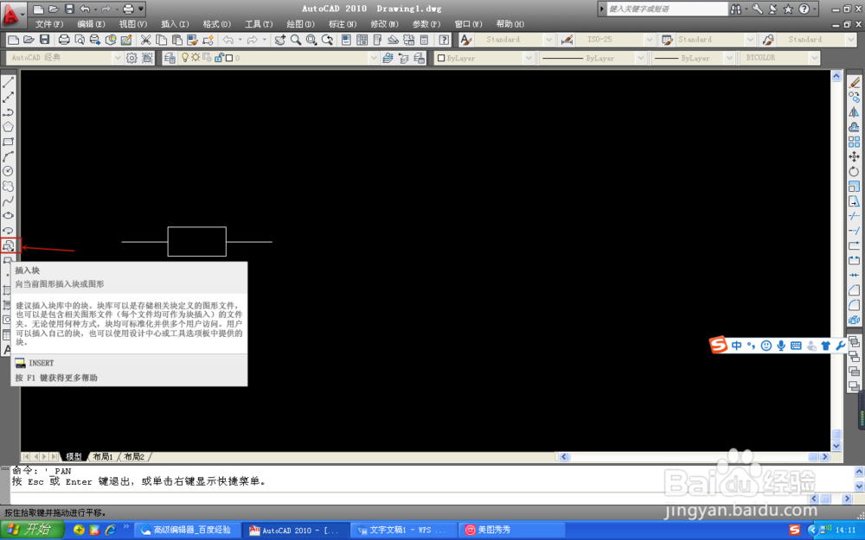The image size is (865, 540).
Task: Select the Circle tool
Action: (9, 171)
